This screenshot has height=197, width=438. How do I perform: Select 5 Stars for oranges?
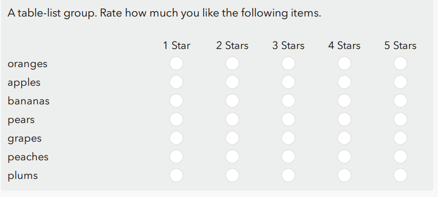pos(400,63)
